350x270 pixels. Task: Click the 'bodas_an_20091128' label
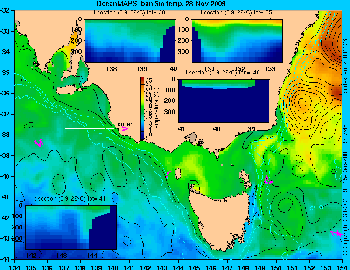pyautogui.click(x=345, y=67)
